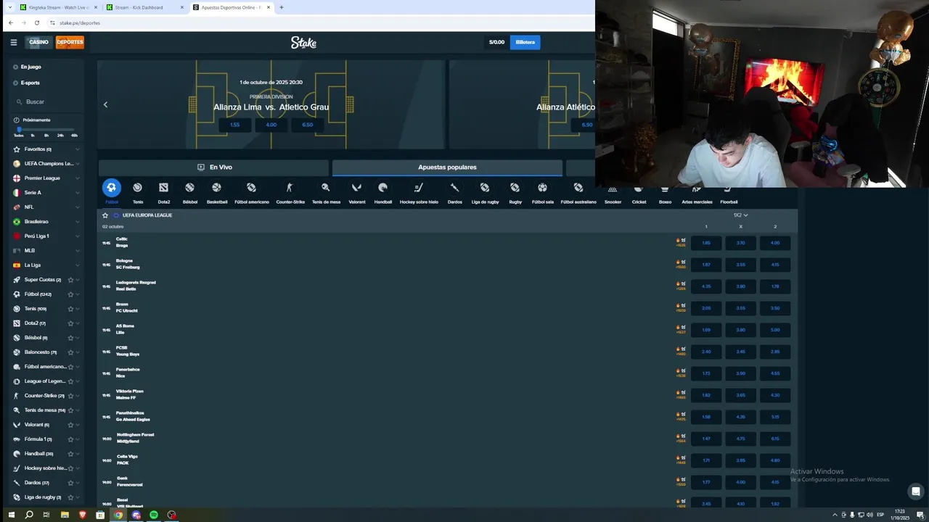Open Billetera wallet button
Screen dimensions: 929x522
click(525, 42)
